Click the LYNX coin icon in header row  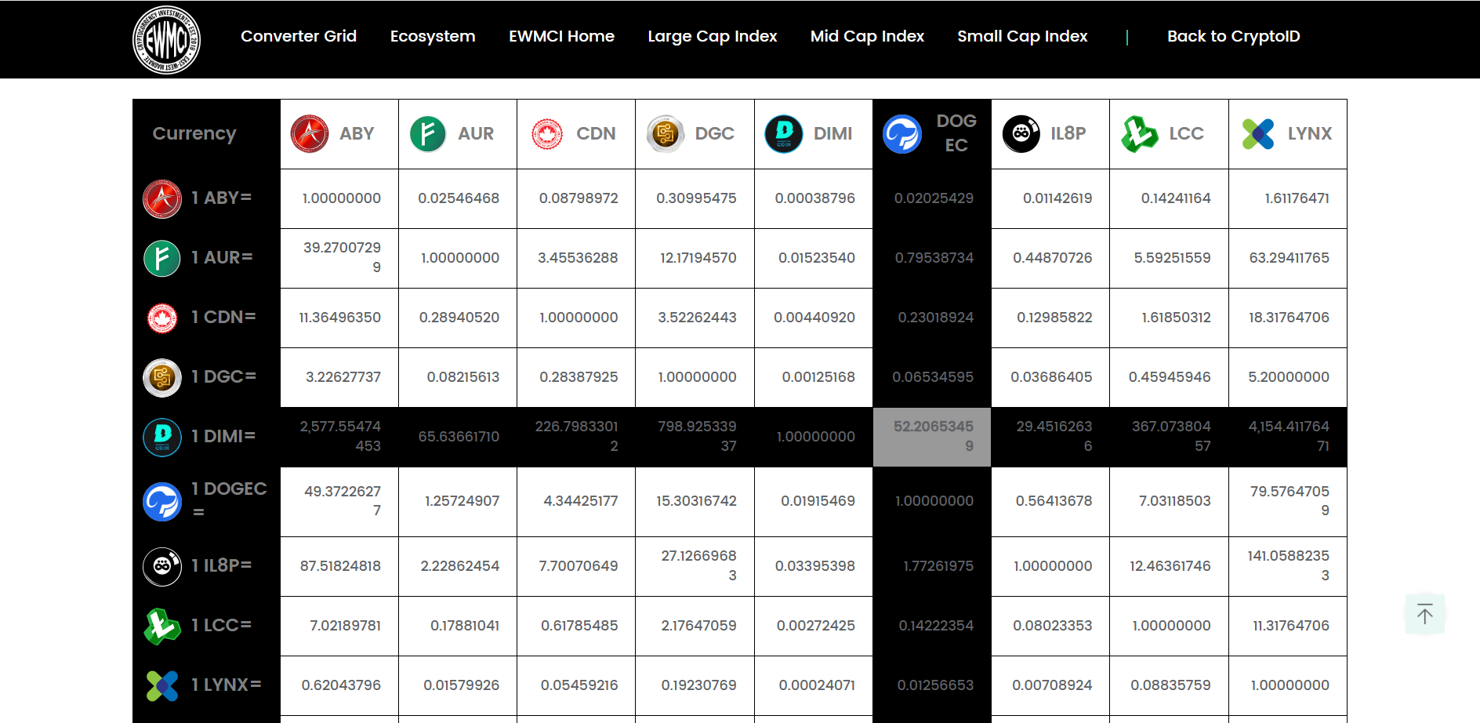1258,133
